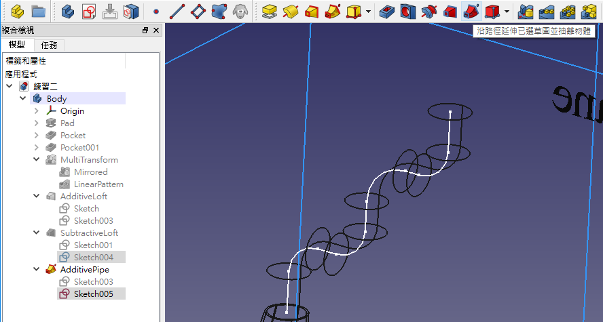Collapse the AdditiveLoft node

(x=37, y=196)
